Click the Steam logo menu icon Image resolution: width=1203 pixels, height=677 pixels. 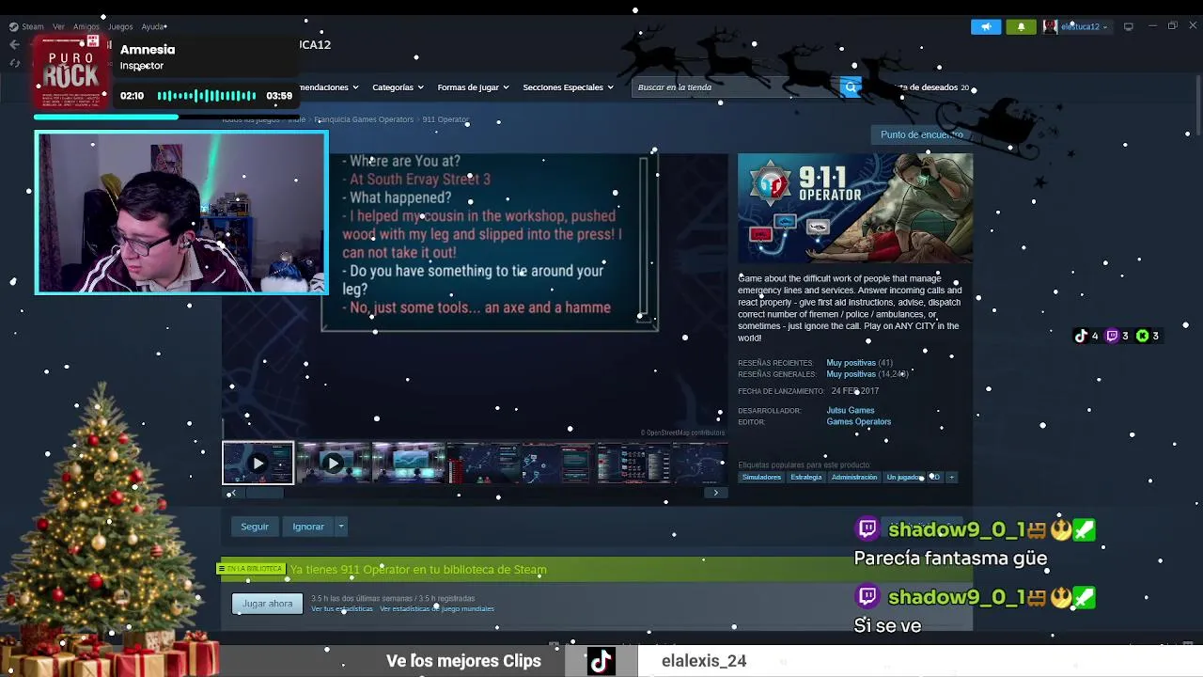click(12, 26)
